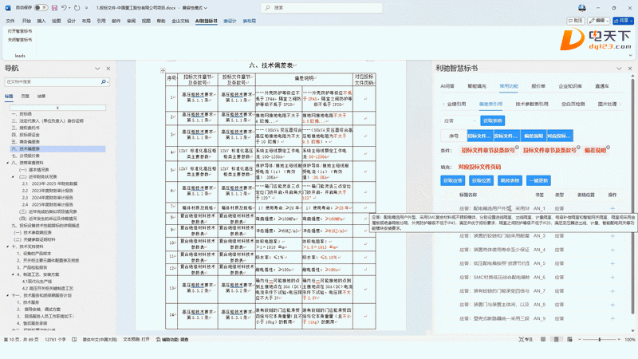Open the 编辑 mode dropdown
Viewport: 638px width, 359px height.
(599, 21)
